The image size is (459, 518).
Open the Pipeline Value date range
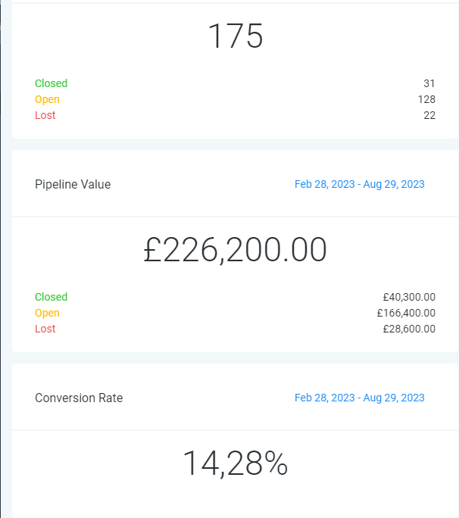tap(359, 184)
